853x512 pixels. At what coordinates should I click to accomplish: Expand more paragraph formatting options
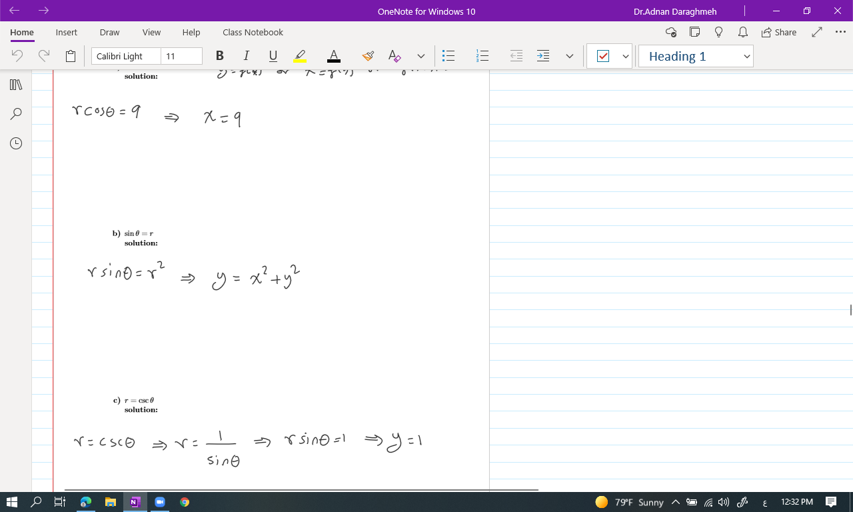tap(569, 56)
